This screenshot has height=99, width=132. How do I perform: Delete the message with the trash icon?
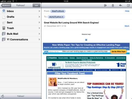[113, 5]
